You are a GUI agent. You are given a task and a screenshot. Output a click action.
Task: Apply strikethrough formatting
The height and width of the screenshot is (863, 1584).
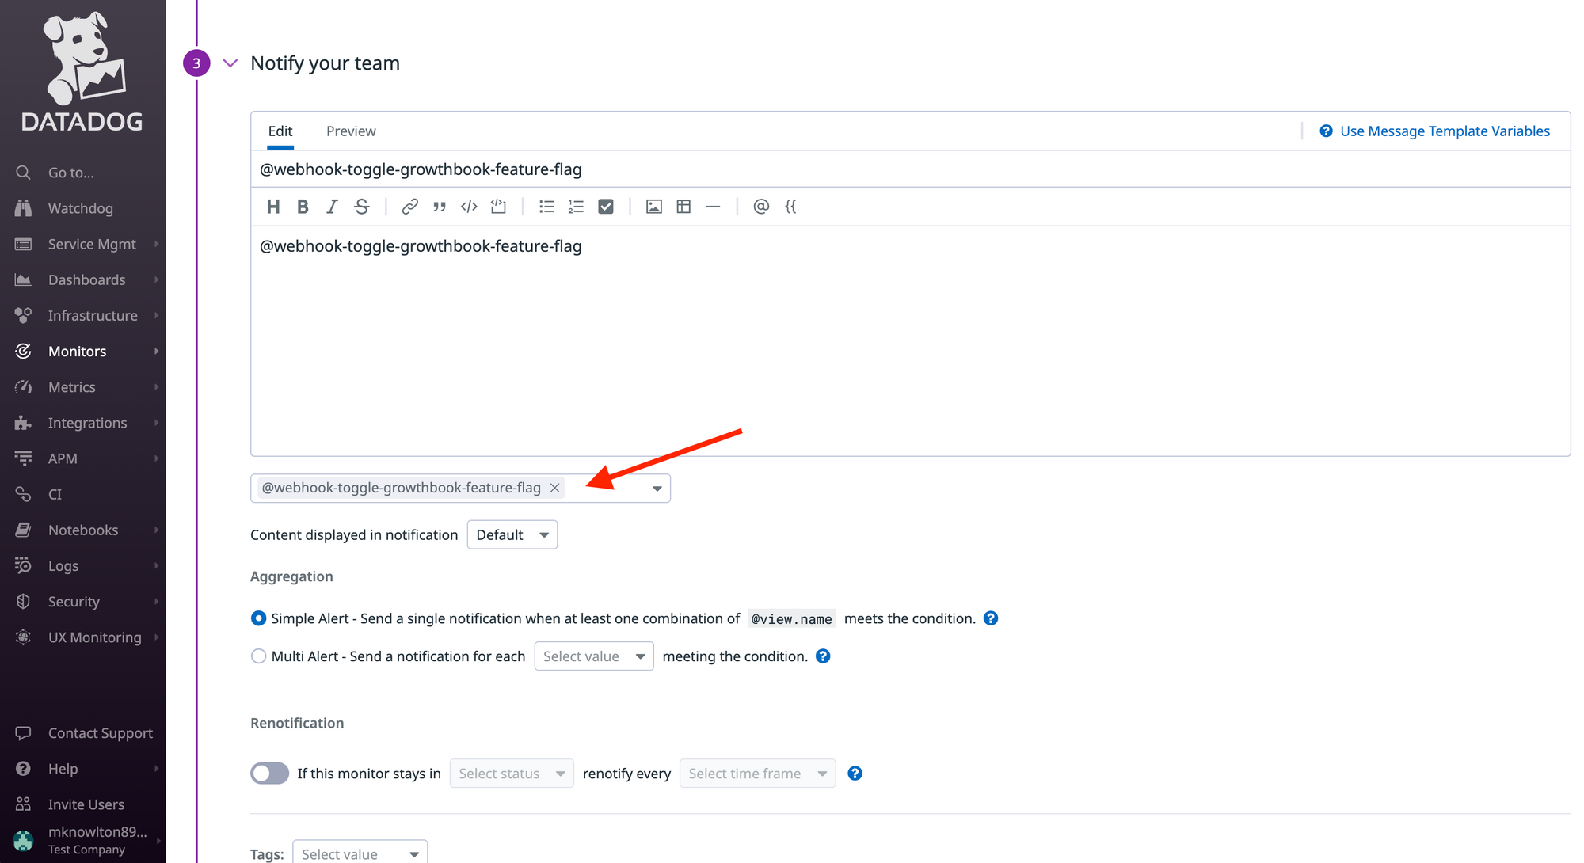(x=362, y=207)
